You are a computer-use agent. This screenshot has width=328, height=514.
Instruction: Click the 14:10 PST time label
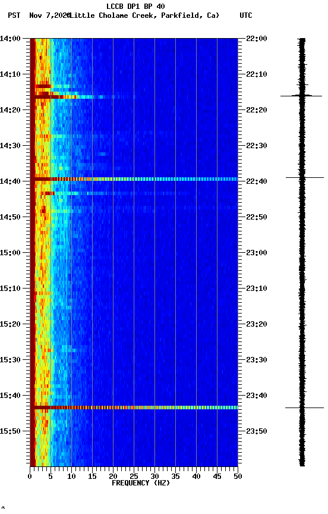click(10, 74)
